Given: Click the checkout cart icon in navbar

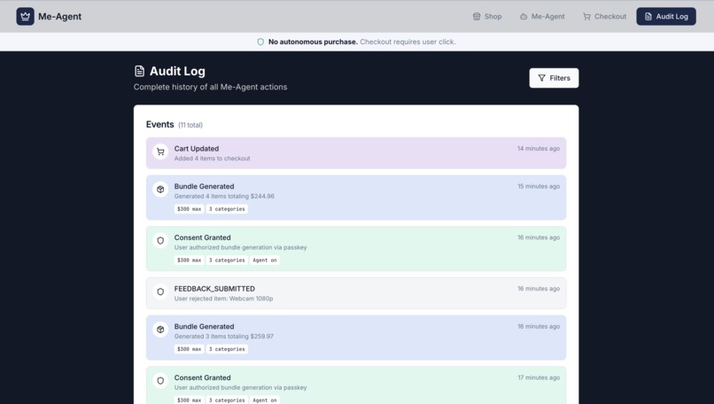Looking at the screenshot, I should tap(586, 17).
